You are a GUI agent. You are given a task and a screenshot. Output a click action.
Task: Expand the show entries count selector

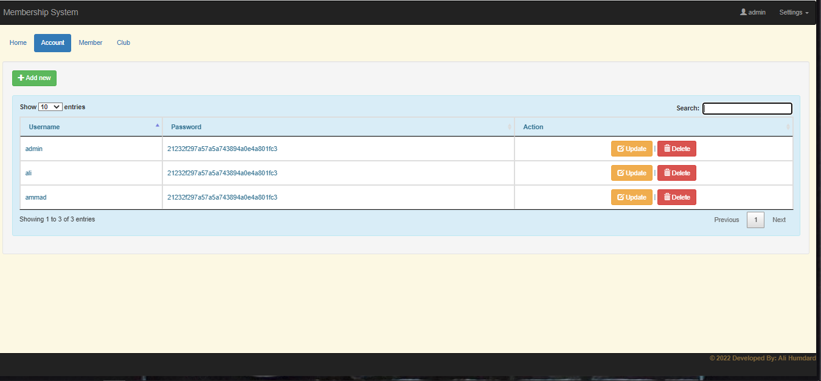(50, 107)
